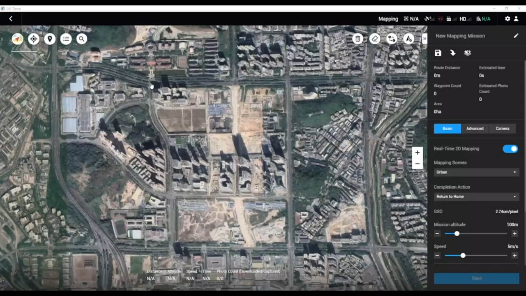Open the map search tool
This screenshot has height=296, width=526.
click(x=82, y=39)
